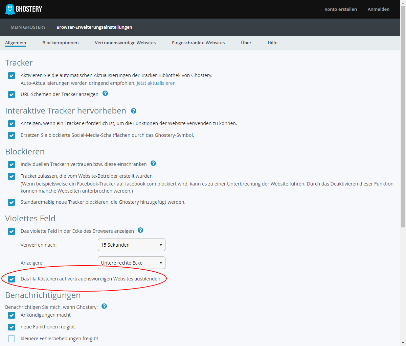The height and width of the screenshot is (346, 406).
Task: Open Eingeschränkte Websites tab
Action: point(198,43)
